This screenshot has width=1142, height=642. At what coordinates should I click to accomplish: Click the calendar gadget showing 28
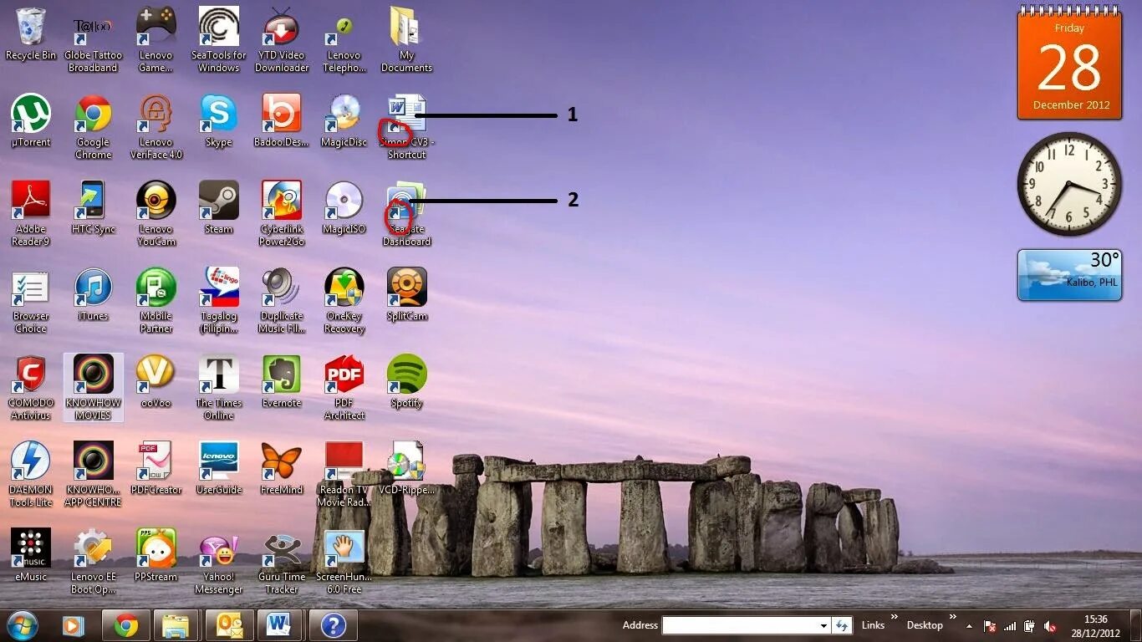click(1069, 64)
